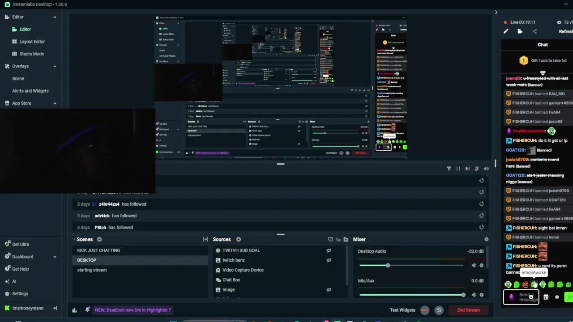Open the Editor page in sidebar
The image size is (573, 322).
(x=25, y=29)
